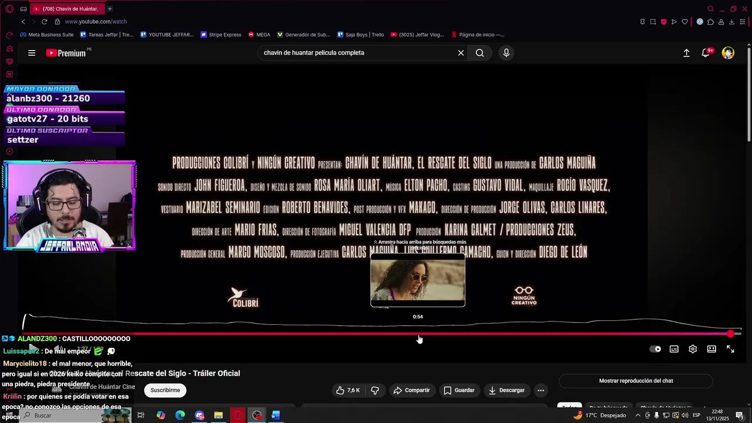Launch Microsoft Edge from taskbar
The height and width of the screenshot is (423, 752).
click(x=180, y=415)
